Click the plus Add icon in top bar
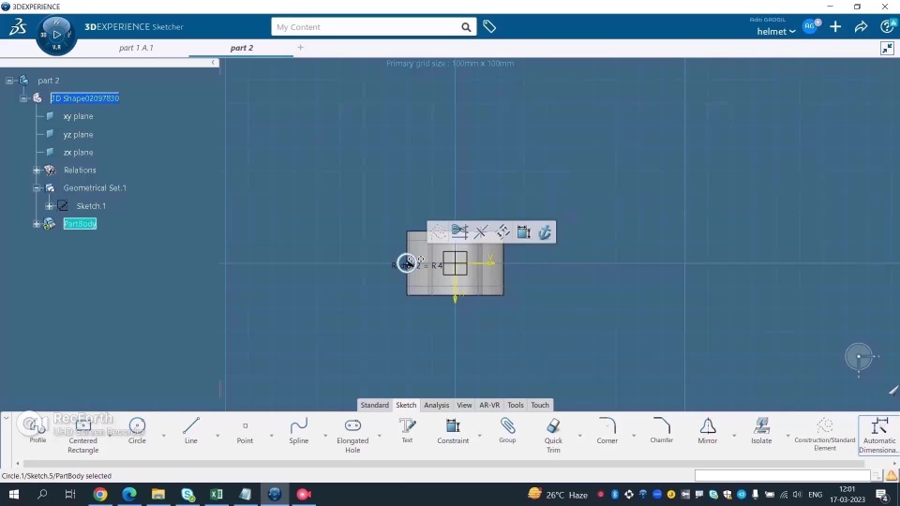 click(x=835, y=26)
